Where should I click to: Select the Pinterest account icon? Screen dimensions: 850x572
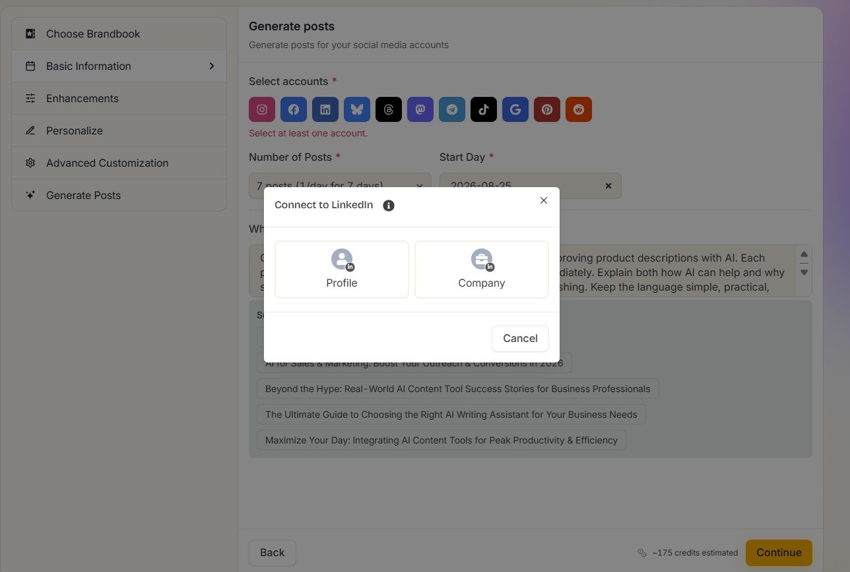pyautogui.click(x=547, y=109)
